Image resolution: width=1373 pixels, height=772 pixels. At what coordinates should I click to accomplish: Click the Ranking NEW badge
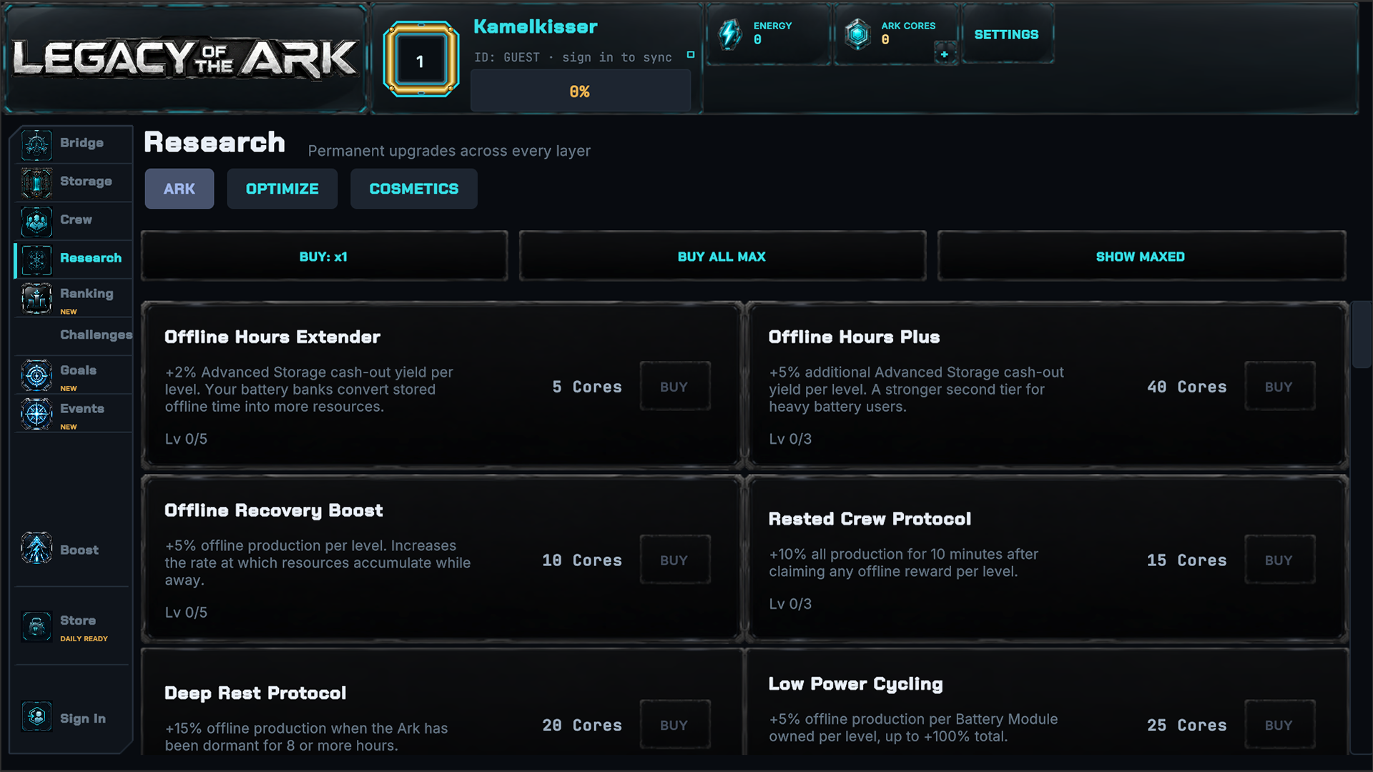click(x=69, y=312)
